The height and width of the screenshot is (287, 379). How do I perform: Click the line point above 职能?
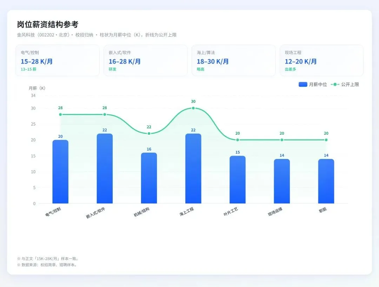[x=326, y=140]
